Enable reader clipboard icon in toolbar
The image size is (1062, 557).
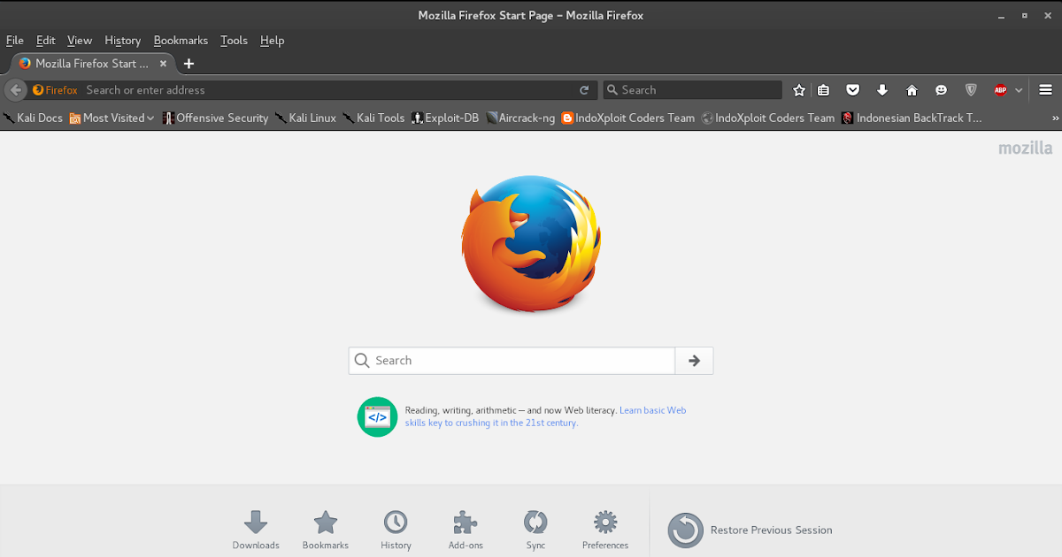coord(823,89)
